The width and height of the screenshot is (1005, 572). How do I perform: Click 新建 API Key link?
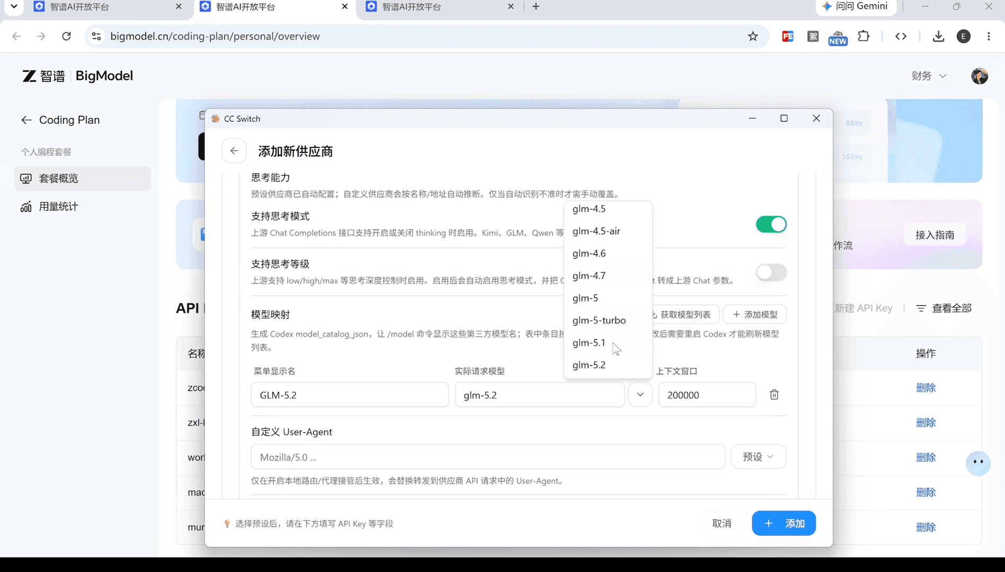[x=864, y=308]
